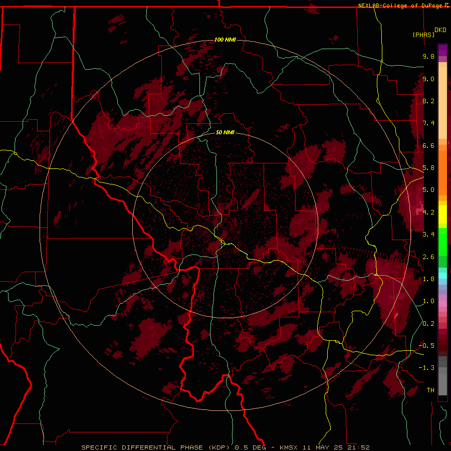Select the 9.0 value on the color scale
The width and height of the screenshot is (451, 451).
[x=428, y=79]
